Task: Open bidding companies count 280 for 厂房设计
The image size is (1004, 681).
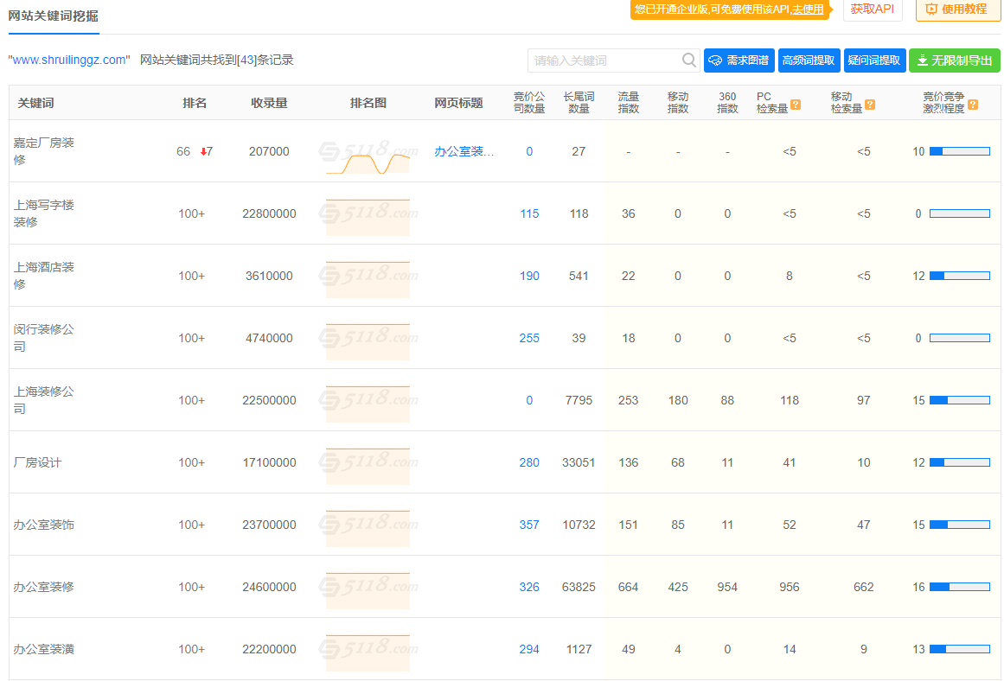Action: click(529, 462)
